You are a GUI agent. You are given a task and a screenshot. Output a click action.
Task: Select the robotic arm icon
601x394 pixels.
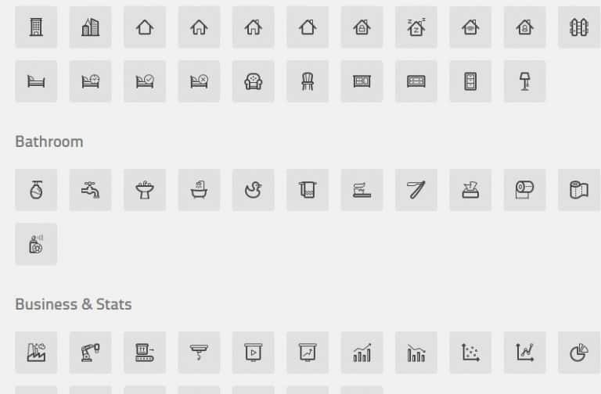pos(91,353)
